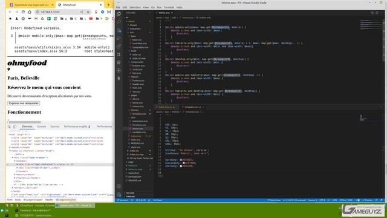
Task: Collapse the pages folder in Explorer
Action: pyautogui.click(x=134, y=96)
